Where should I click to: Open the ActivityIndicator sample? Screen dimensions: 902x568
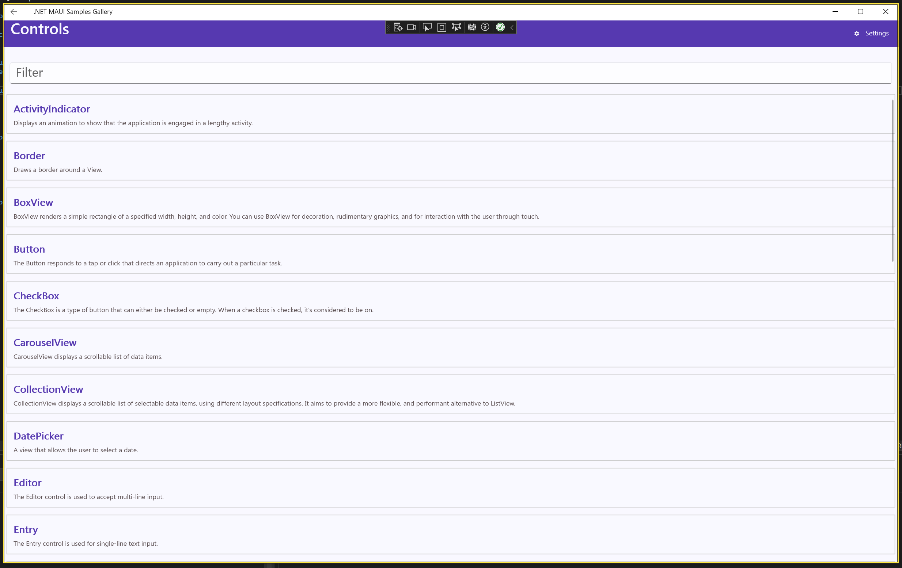52,109
